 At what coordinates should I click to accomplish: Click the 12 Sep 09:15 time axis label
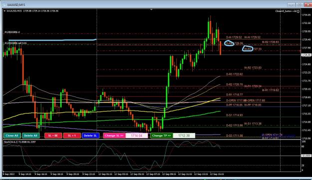coord(169,174)
